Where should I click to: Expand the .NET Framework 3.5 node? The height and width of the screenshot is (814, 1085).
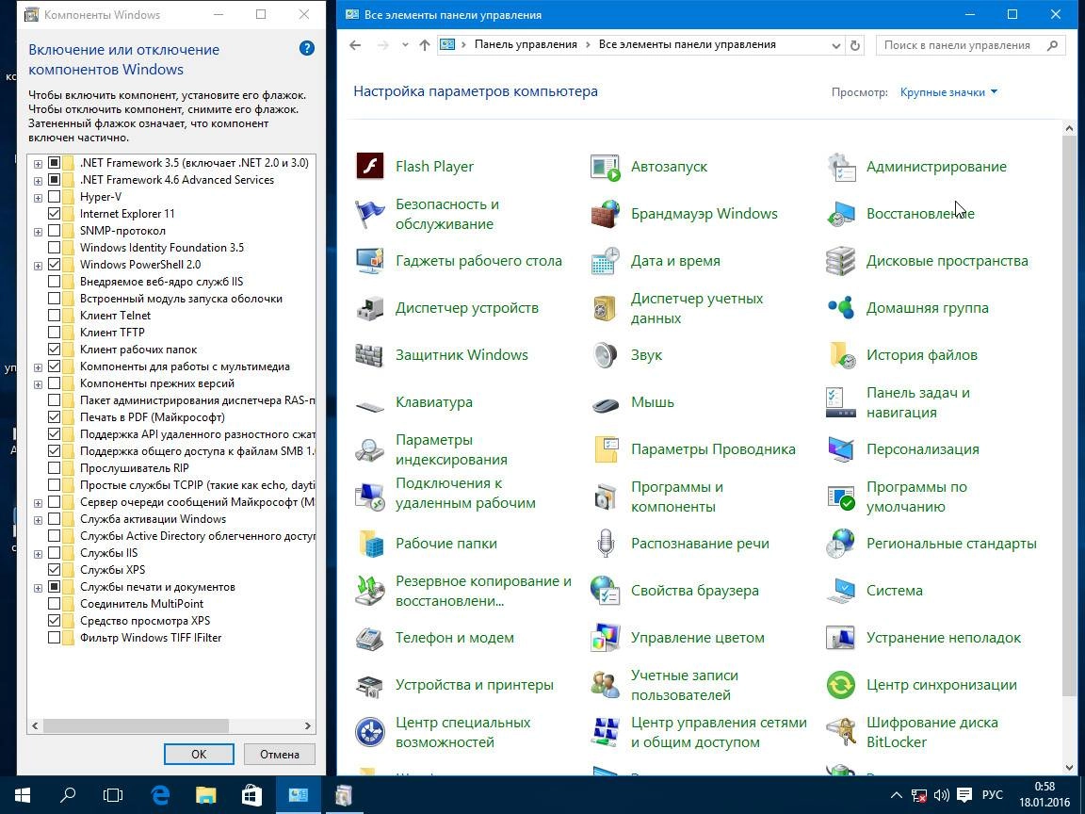38,163
